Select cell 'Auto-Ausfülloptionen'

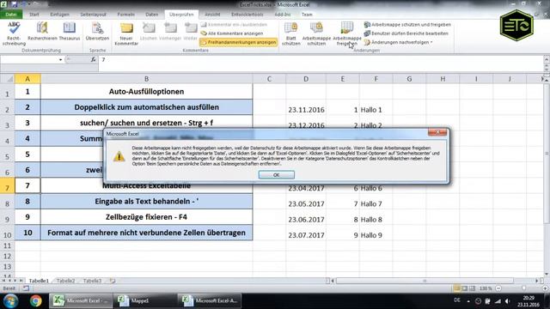point(147,92)
